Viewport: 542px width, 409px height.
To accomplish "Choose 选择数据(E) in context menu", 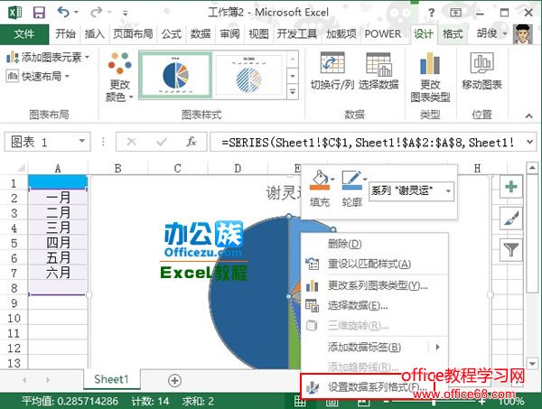I will point(375,305).
